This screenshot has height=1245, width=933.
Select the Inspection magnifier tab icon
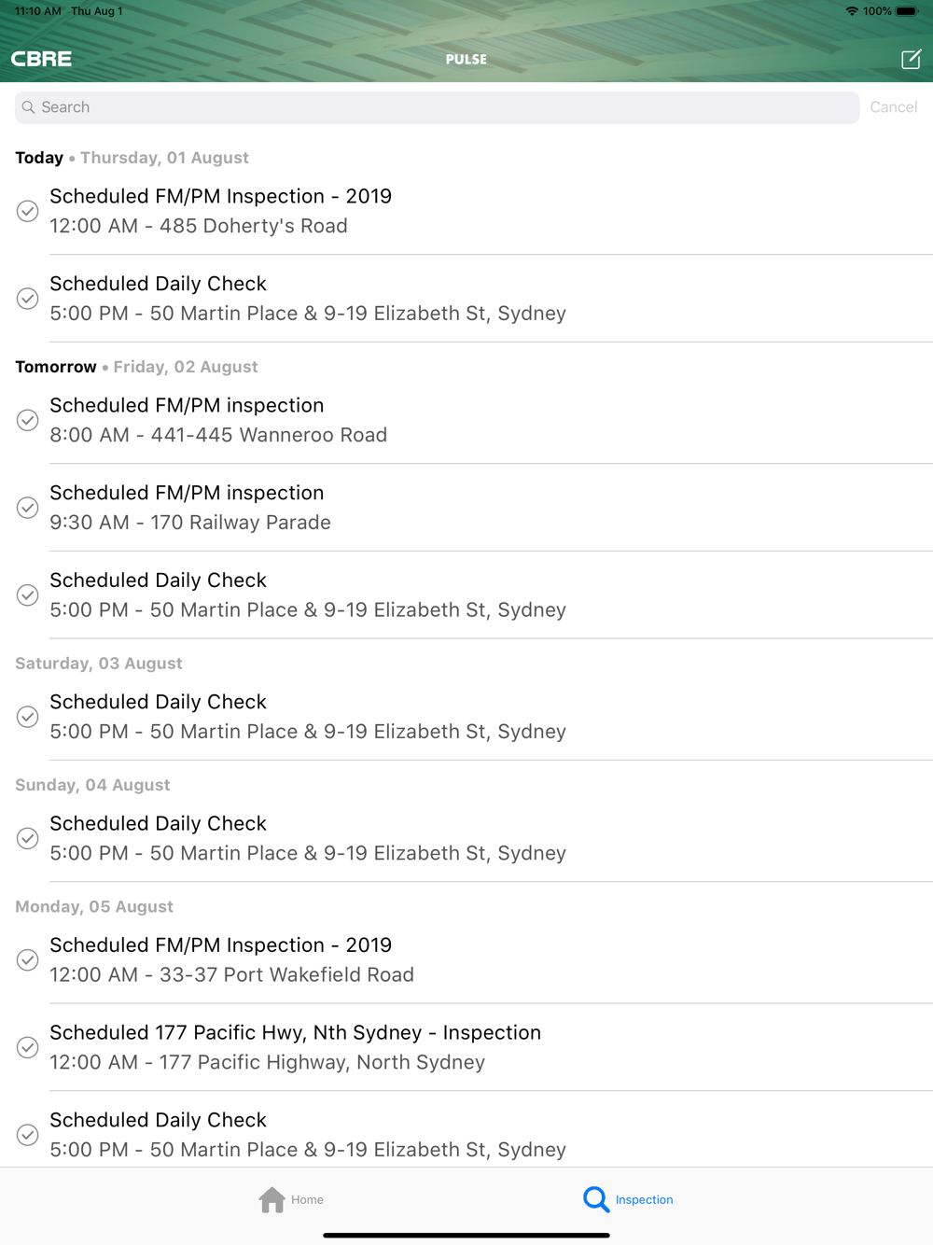tap(596, 1199)
